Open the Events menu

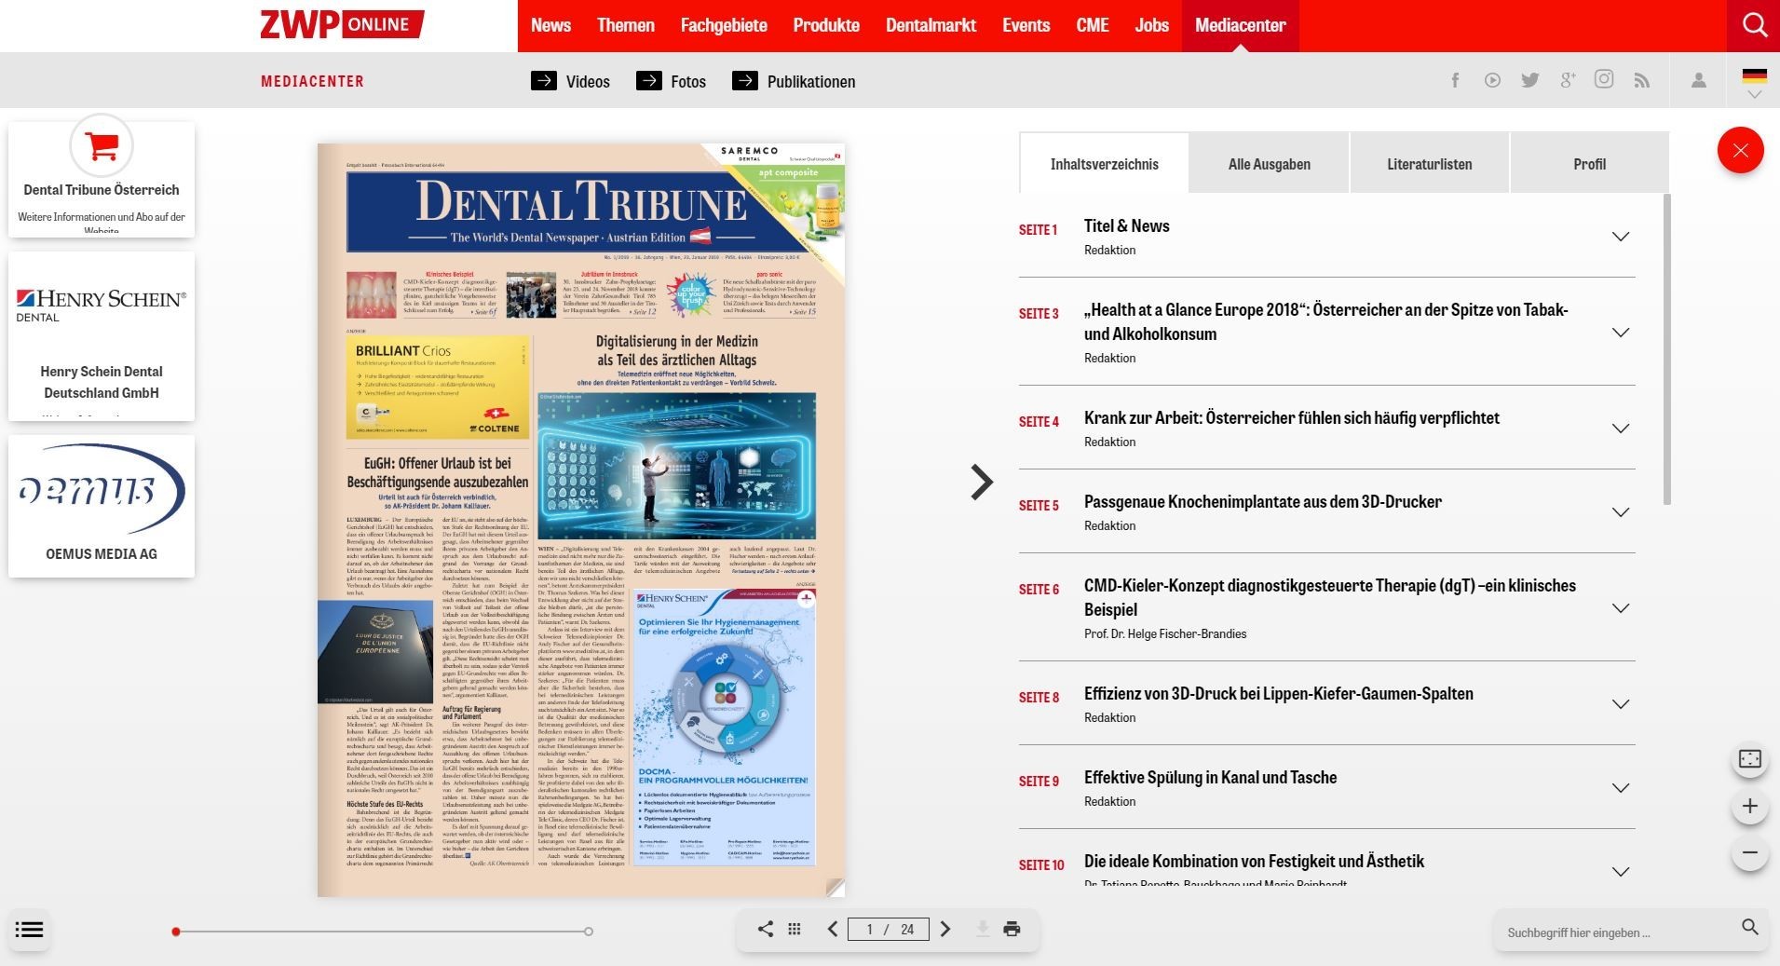(1026, 25)
